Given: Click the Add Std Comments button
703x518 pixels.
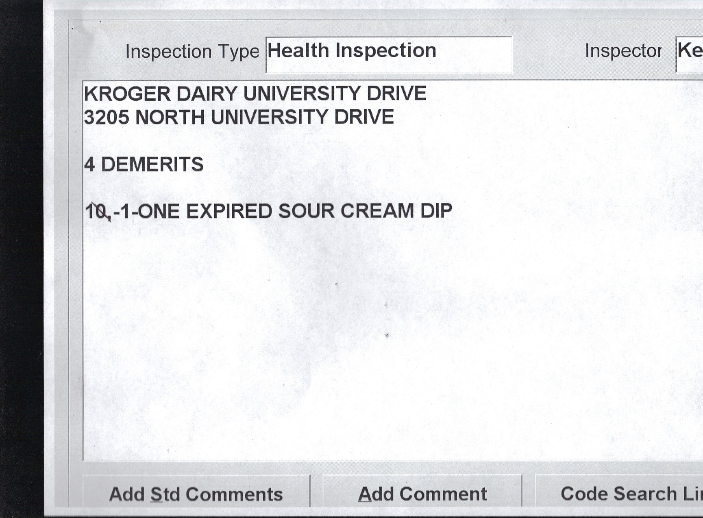Looking at the screenshot, I should point(196,494).
